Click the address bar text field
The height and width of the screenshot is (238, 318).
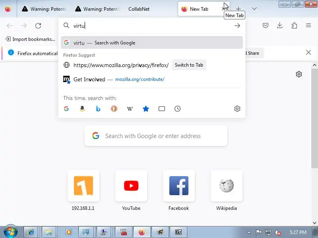(152, 26)
